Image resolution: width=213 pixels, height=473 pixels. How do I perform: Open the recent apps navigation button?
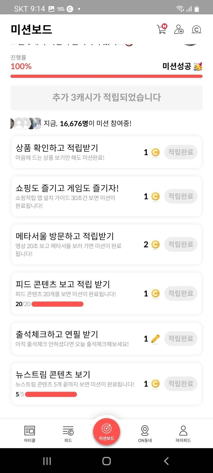pos(47,461)
